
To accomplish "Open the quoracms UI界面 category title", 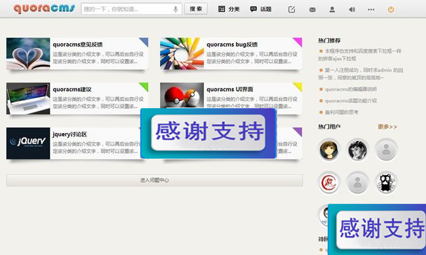I will point(230,89).
